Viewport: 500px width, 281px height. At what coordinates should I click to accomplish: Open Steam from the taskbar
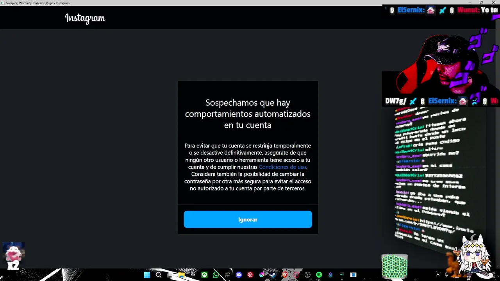point(273,275)
